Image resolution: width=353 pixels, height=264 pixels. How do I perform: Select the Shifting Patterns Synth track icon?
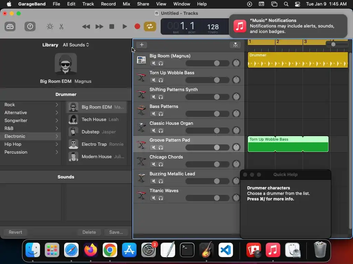(x=141, y=94)
